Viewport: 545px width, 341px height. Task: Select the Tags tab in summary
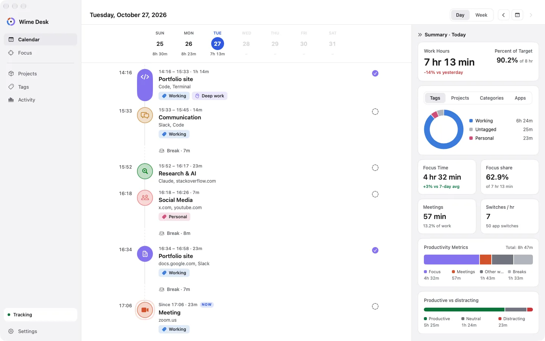435,98
